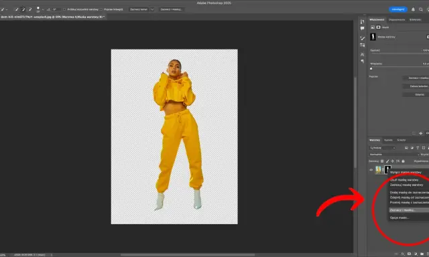Open the Paragraph panel icon

pos(362,61)
